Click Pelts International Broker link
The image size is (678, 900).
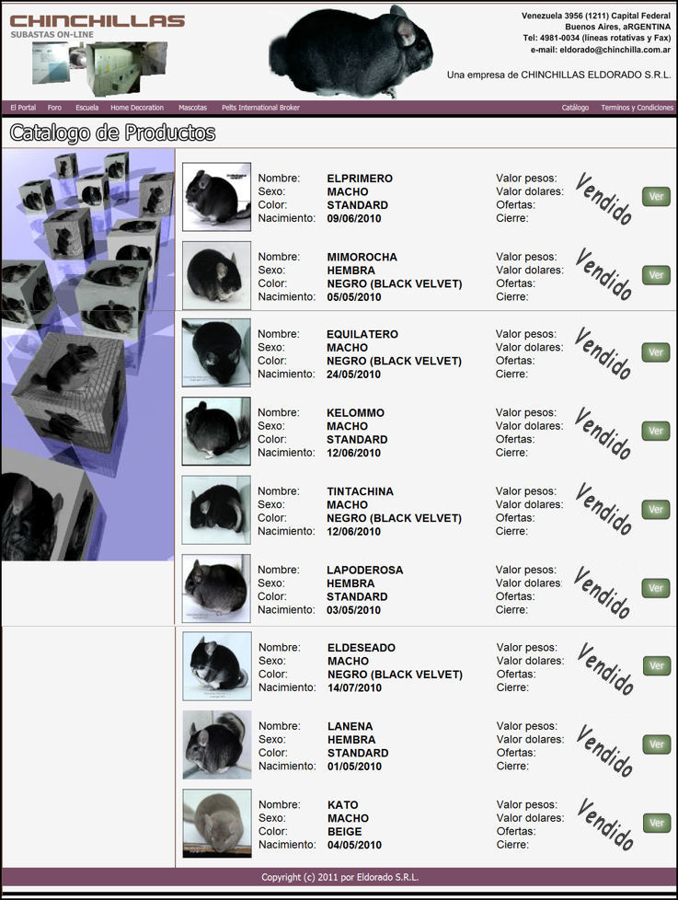[x=260, y=108]
